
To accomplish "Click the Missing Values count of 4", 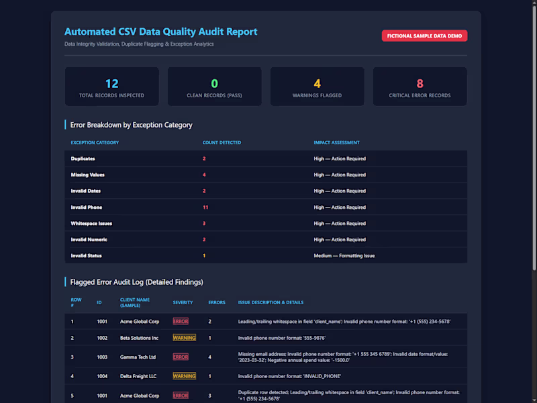I will tap(204, 175).
